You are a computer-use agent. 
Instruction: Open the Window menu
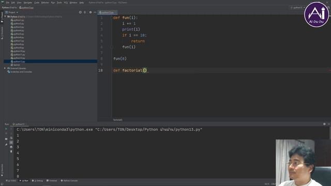tap(73, 3)
